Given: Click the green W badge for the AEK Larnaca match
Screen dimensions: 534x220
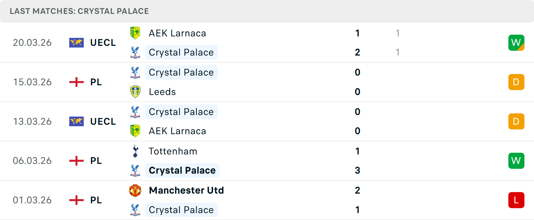Looking at the screenshot, I should (x=516, y=42).
